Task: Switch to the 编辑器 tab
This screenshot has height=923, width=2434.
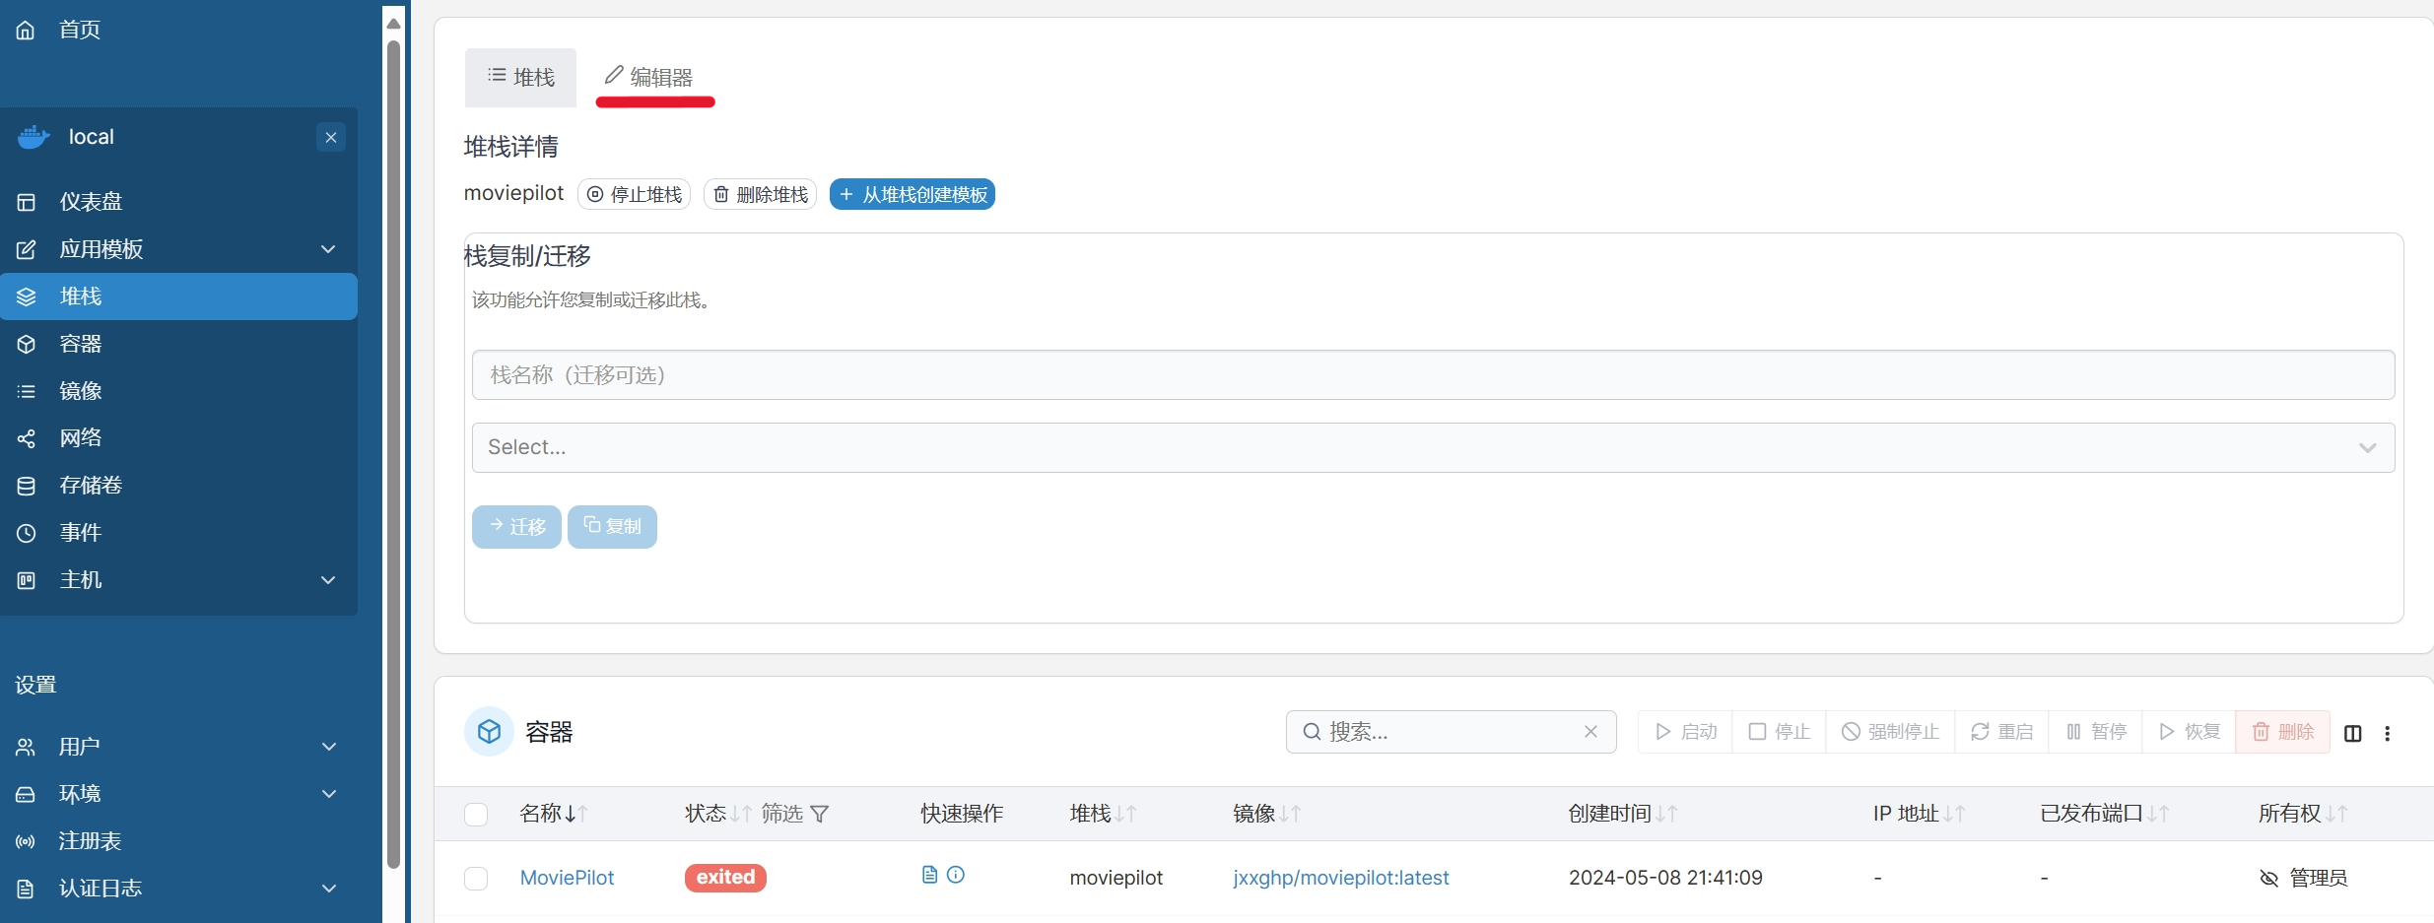Action: [x=649, y=77]
